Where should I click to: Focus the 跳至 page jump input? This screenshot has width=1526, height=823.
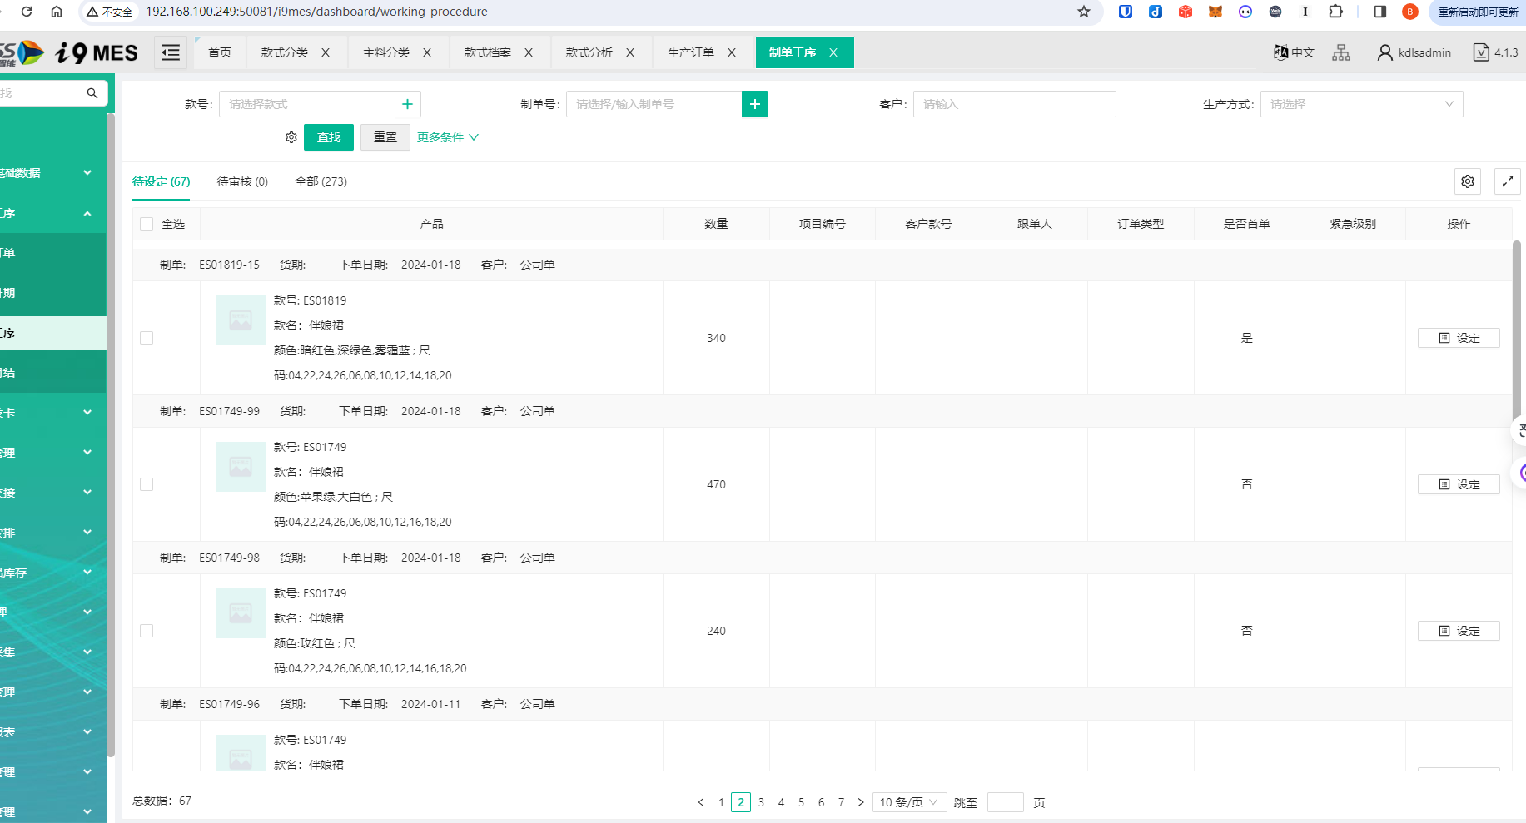click(1005, 802)
